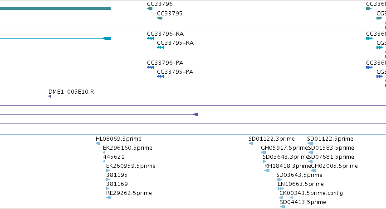
Task: Open the CG33795-RA transcript label
Action: click(175, 43)
